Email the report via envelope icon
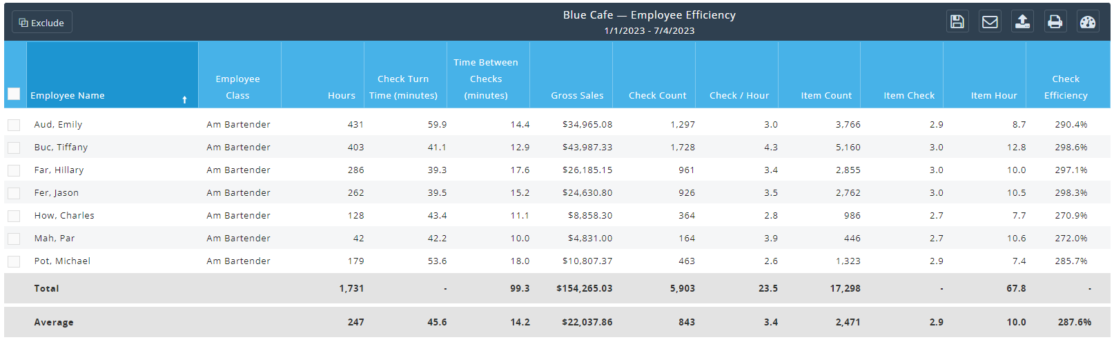The width and height of the screenshot is (1114, 342). (x=990, y=22)
